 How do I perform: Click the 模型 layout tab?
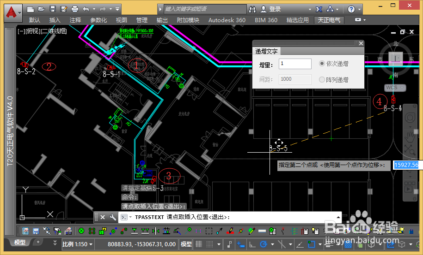(x=20, y=242)
